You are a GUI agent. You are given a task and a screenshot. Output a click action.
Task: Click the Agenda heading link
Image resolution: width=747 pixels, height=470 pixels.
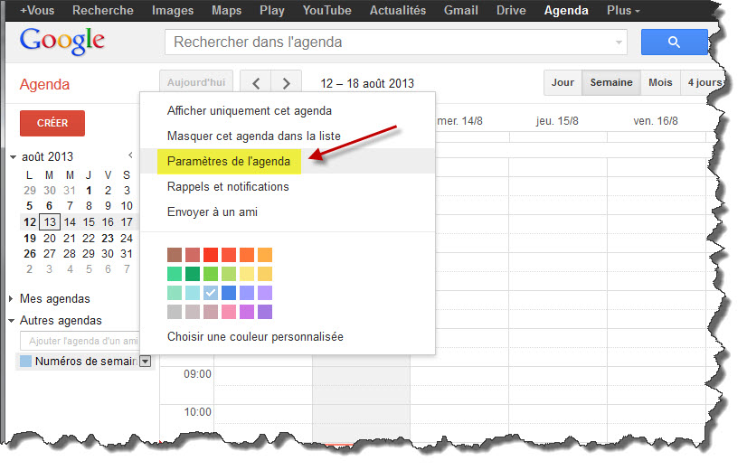44,84
